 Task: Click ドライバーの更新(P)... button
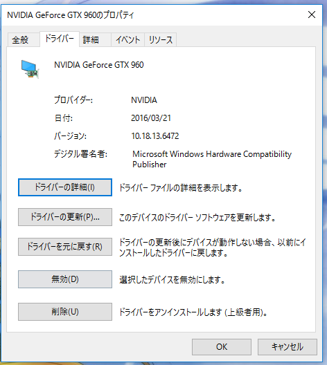(x=65, y=217)
